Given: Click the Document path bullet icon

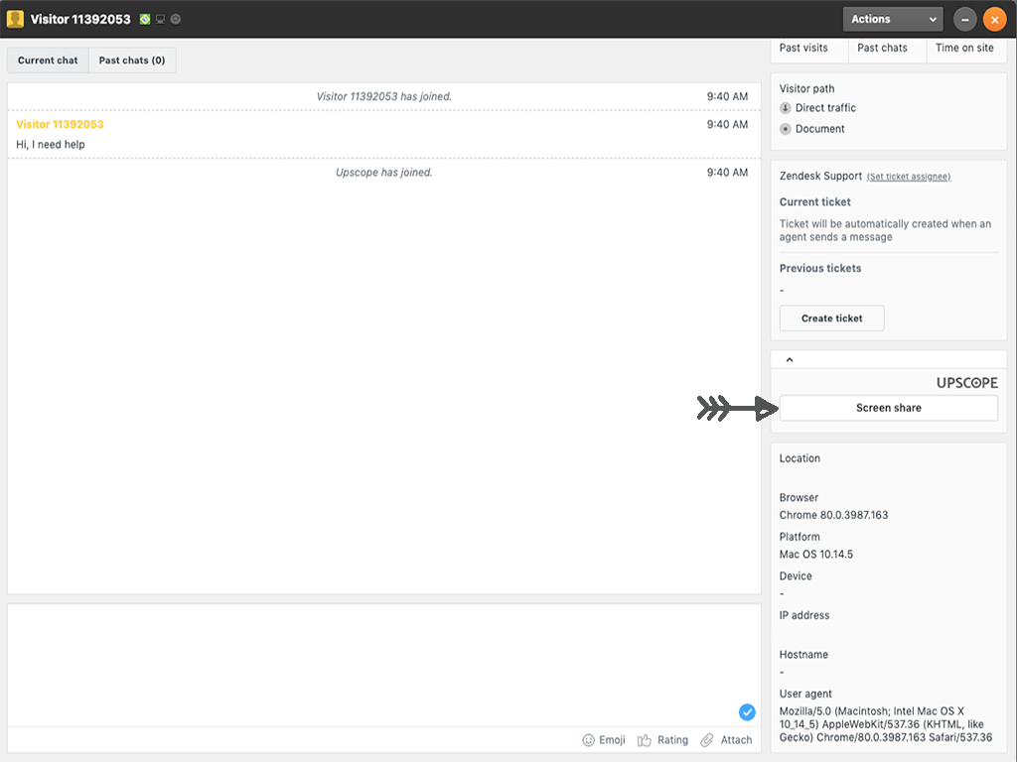Looking at the screenshot, I should tap(786, 129).
